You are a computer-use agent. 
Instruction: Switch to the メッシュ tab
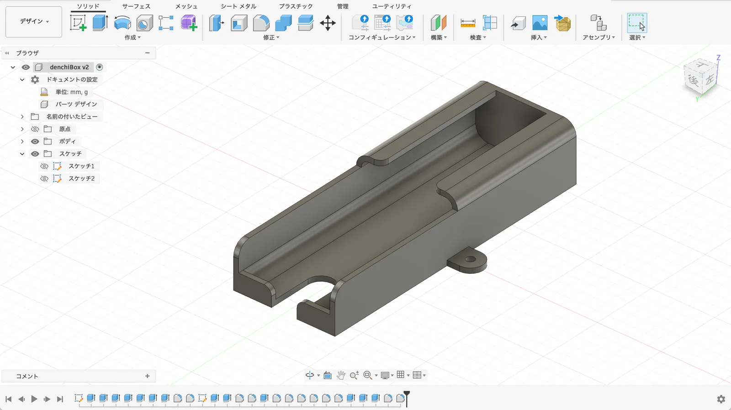click(186, 6)
